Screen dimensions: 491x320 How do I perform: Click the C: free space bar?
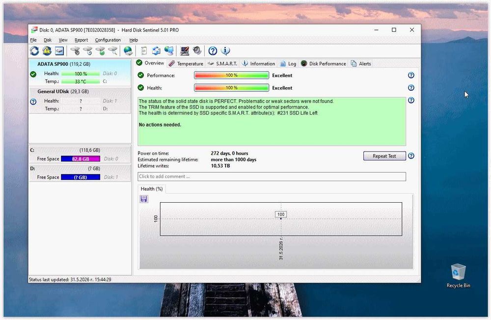click(81, 159)
